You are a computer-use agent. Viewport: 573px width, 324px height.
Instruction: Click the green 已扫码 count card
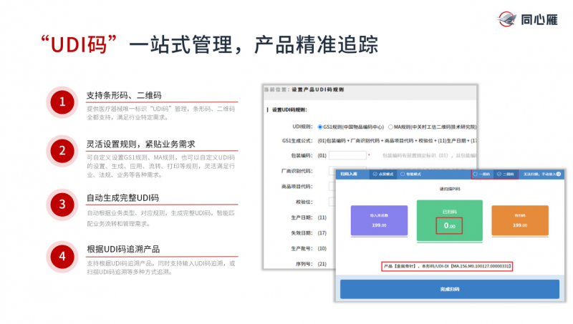coord(450,221)
